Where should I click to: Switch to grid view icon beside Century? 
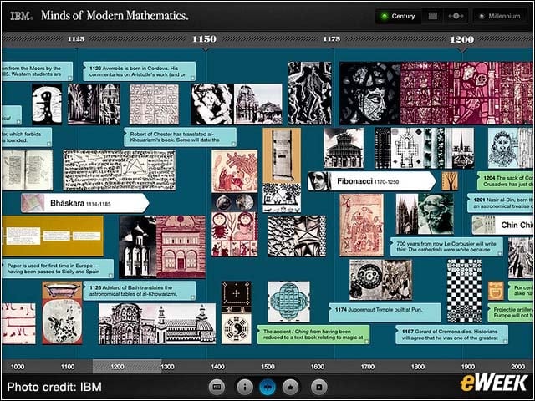(433, 16)
